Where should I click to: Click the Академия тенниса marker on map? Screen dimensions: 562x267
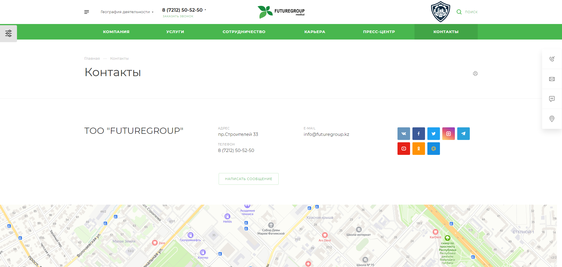(247, 206)
